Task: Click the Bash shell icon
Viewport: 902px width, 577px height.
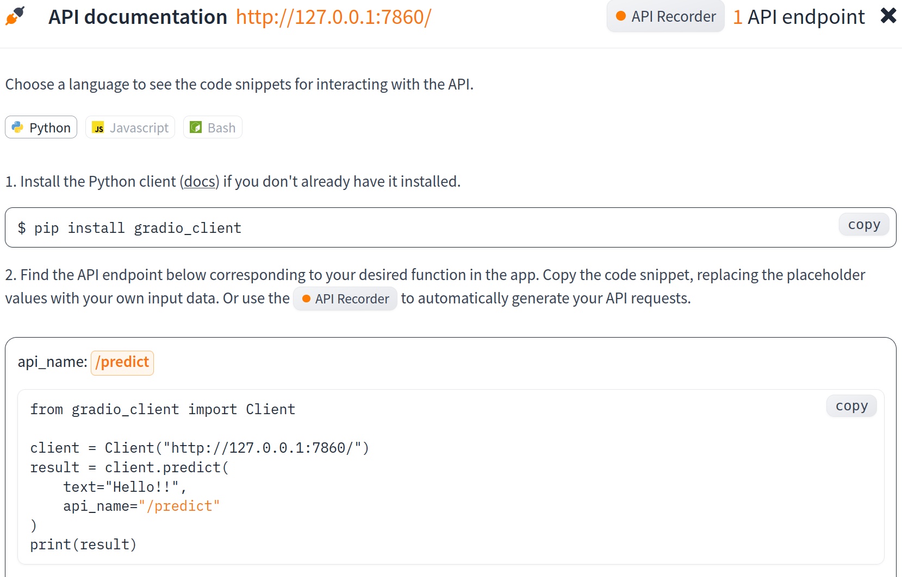Action: click(x=196, y=127)
